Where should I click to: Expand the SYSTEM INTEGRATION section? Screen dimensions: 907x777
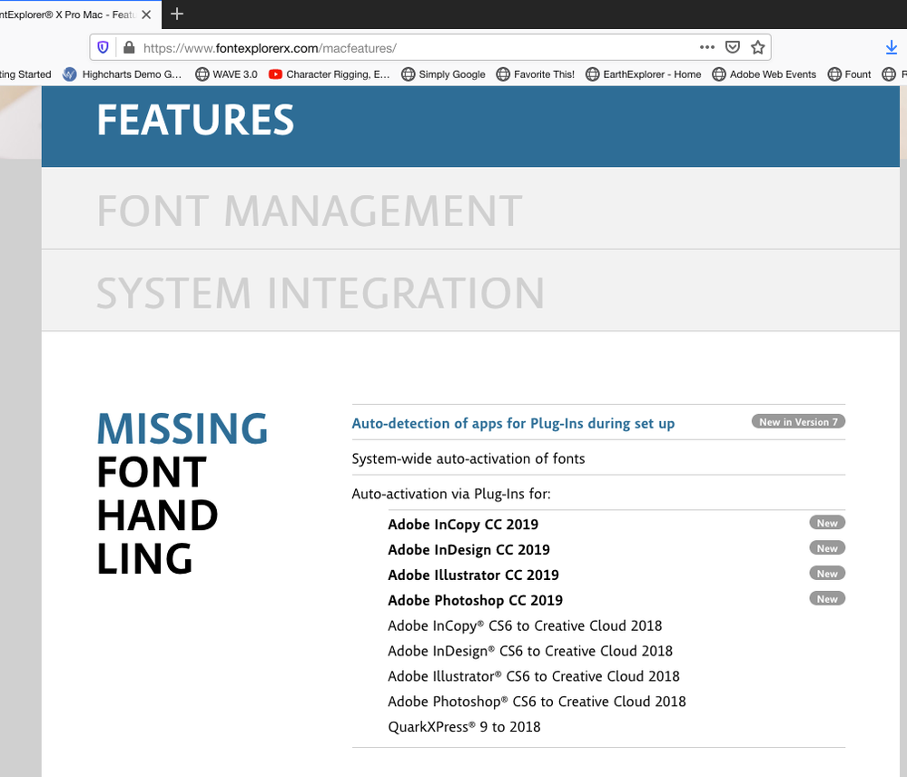[x=470, y=290]
